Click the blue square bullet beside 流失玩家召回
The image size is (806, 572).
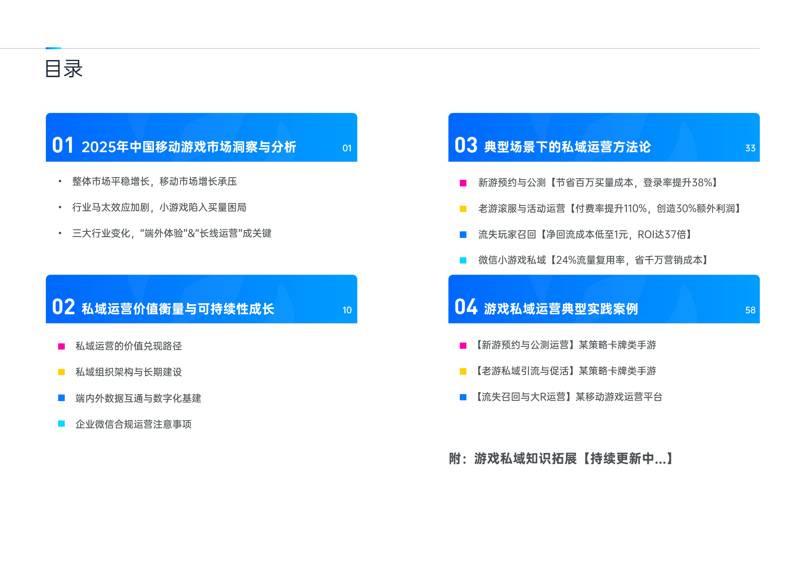click(x=463, y=235)
